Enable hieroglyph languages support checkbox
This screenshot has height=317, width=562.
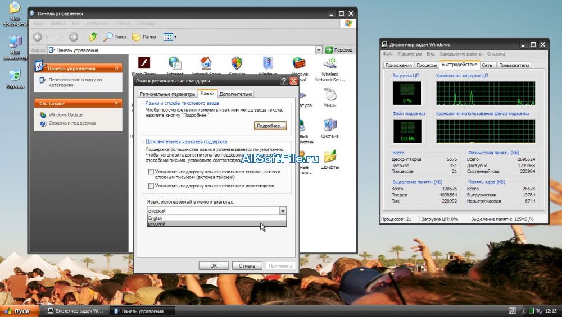click(151, 186)
